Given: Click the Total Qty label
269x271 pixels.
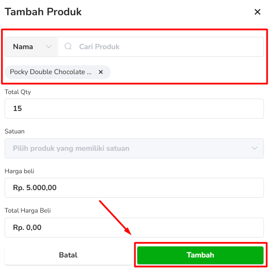Looking at the screenshot, I should (x=18, y=91).
